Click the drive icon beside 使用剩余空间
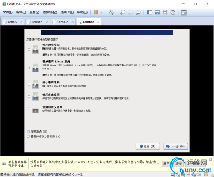Image resolution: width=214 pixels, height=177 pixels. pos(35,97)
